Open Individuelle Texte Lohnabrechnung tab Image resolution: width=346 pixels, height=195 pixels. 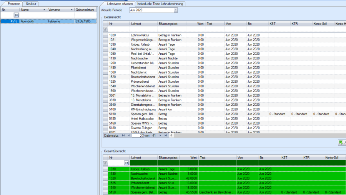tap(161, 4)
